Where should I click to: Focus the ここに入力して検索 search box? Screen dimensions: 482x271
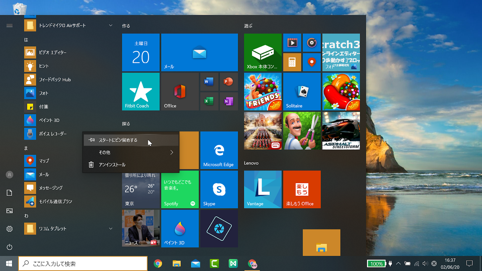[x=83, y=263]
